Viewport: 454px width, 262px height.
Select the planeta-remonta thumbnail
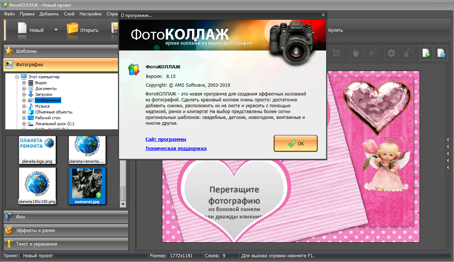coord(87,149)
